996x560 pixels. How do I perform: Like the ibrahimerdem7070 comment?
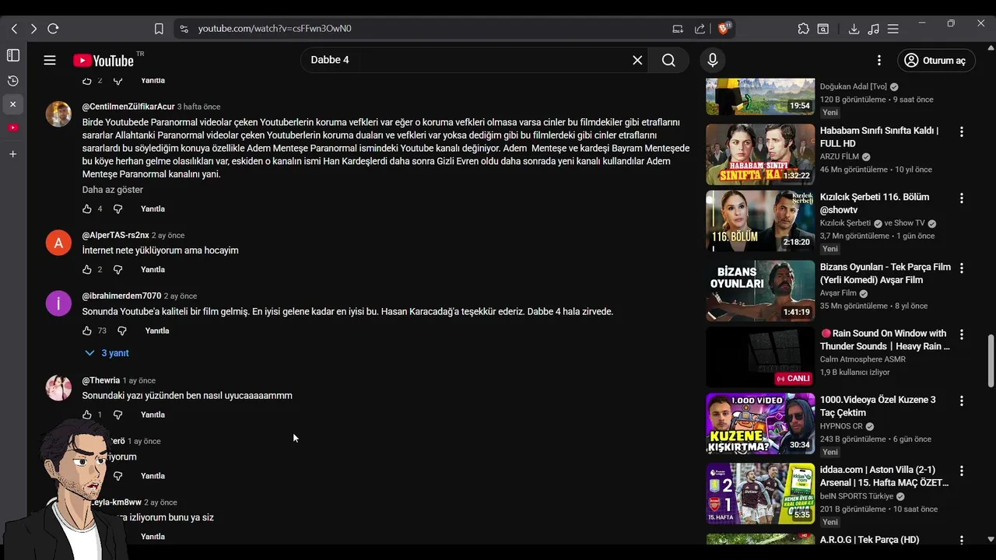(x=87, y=331)
